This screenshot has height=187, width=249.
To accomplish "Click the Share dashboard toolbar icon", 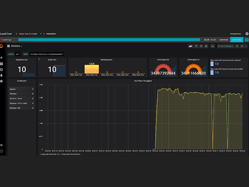I will tap(196, 46).
